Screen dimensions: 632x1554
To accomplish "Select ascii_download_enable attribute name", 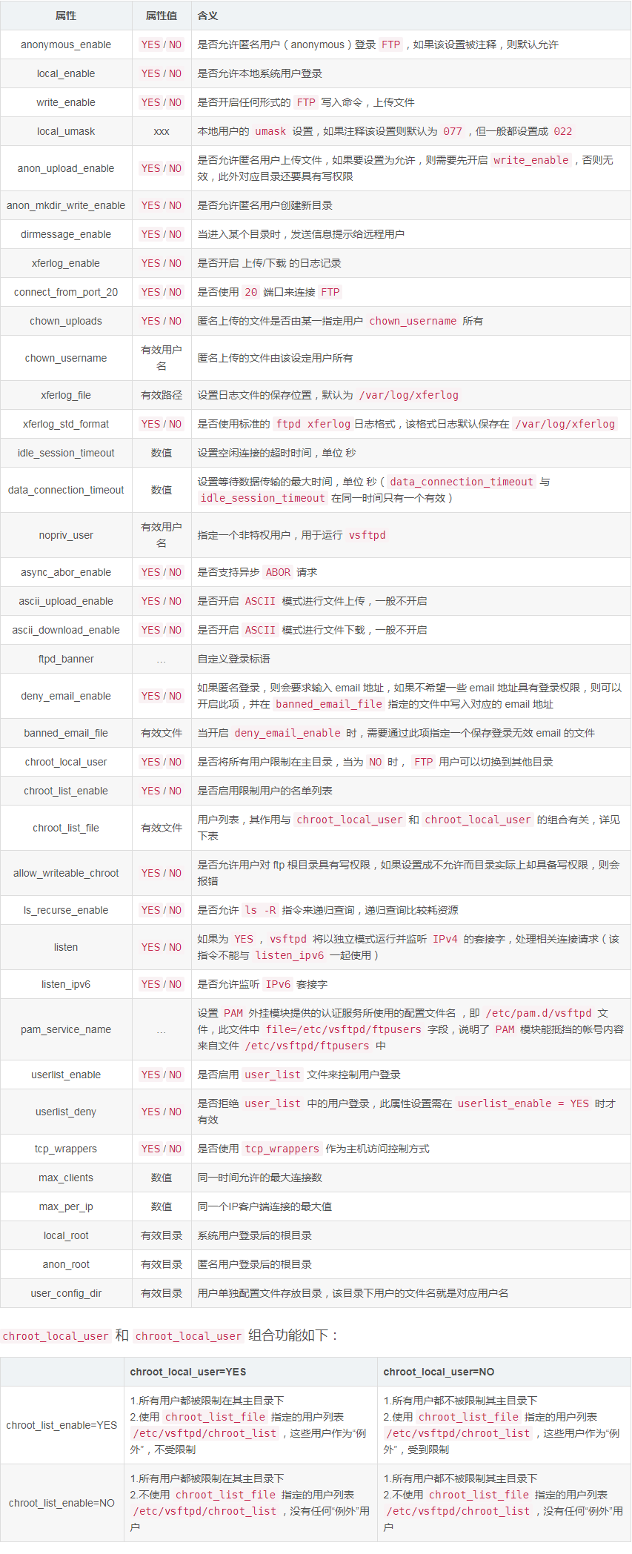I will tap(66, 630).
